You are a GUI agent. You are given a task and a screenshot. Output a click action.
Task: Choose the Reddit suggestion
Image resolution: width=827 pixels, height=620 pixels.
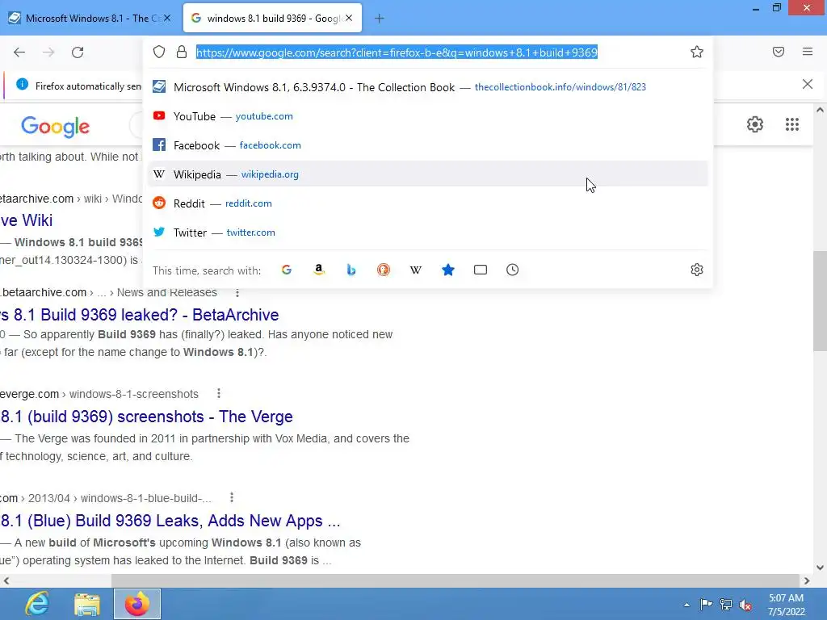click(428, 203)
